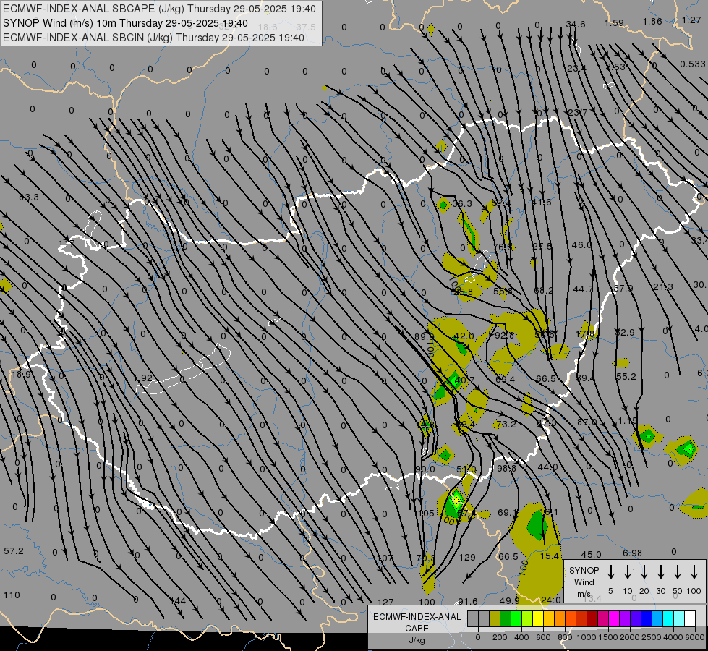Click the 600 tick label on CAPE scale
Screen dimensions: 708x651
pyautogui.click(x=543, y=637)
